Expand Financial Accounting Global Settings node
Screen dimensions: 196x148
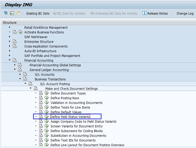coord(15,65)
